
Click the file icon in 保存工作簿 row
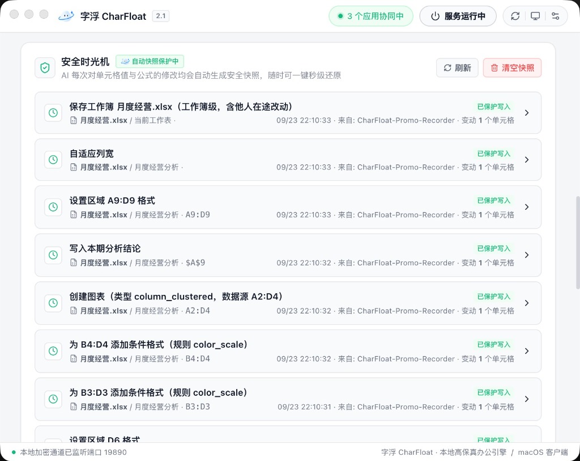click(74, 120)
